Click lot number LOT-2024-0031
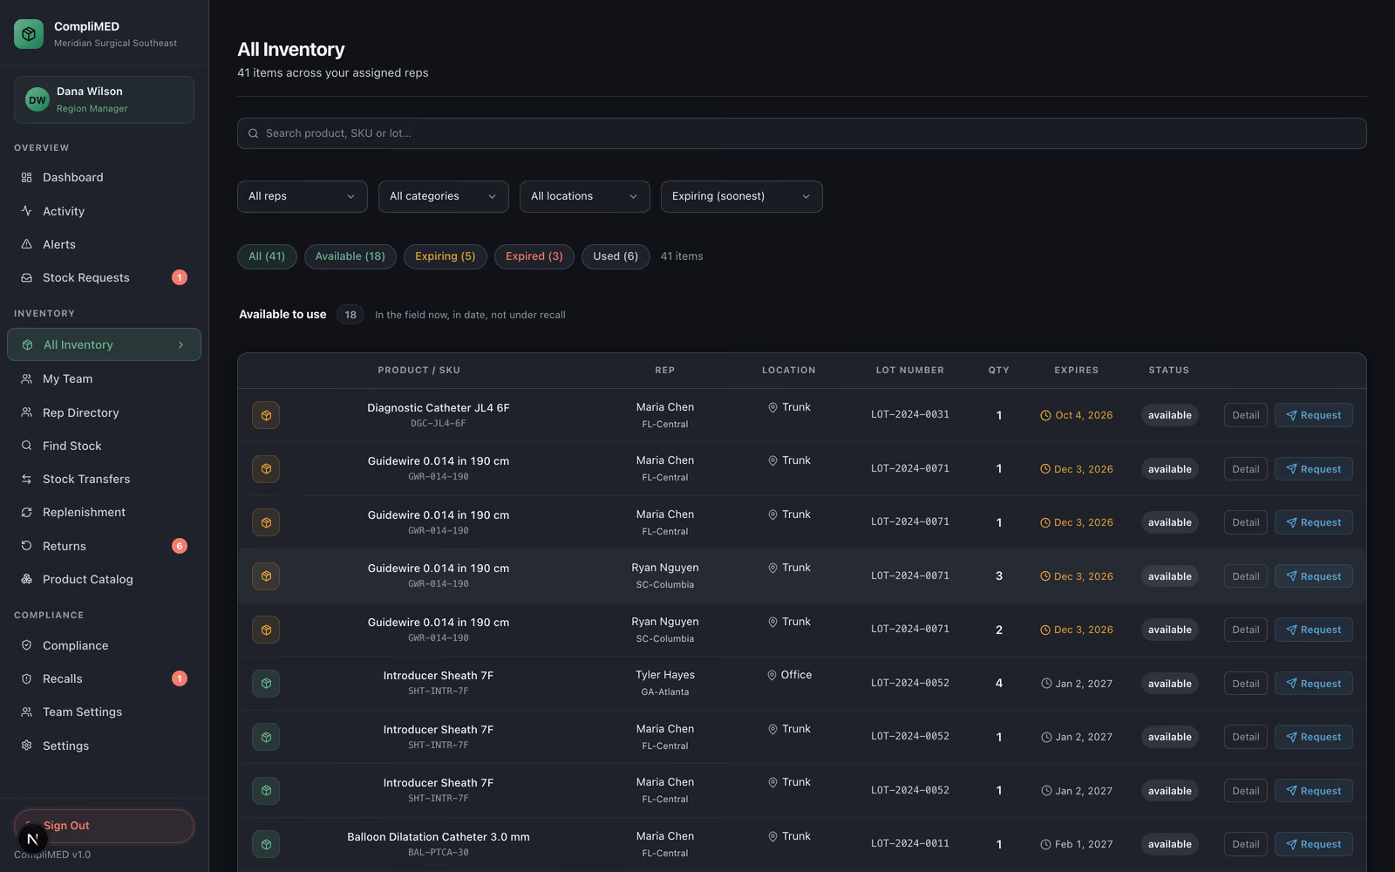The width and height of the screenshot is (1395, 872). point(910,414)
